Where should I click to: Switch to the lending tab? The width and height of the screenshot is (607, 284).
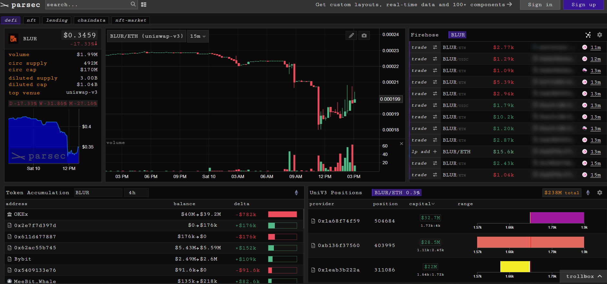[57, 20]
